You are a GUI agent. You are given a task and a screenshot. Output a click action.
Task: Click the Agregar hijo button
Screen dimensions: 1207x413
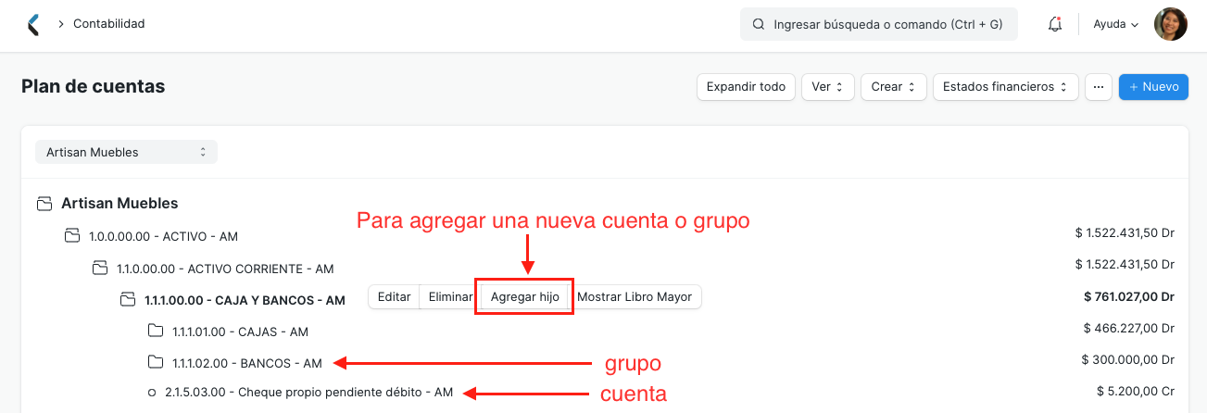(x=524, y=297)
